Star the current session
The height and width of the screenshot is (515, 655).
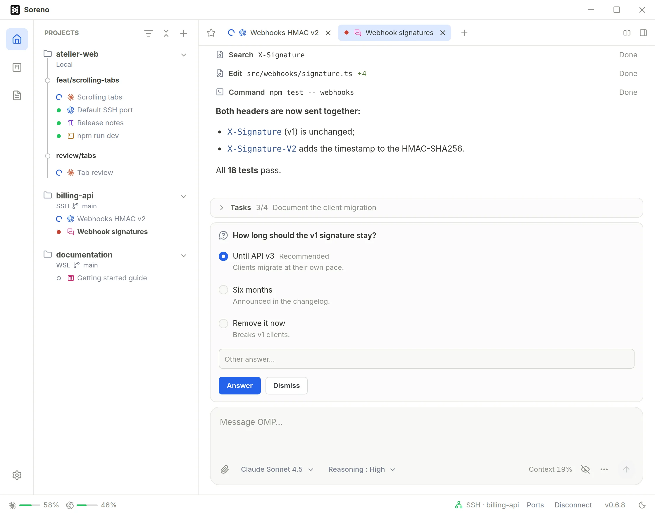pyautogui.click(x=211, y=33)
